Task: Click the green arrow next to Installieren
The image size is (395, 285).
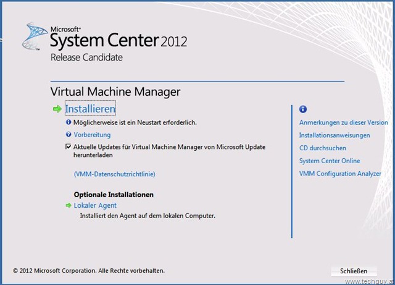Action: point(57,109)
